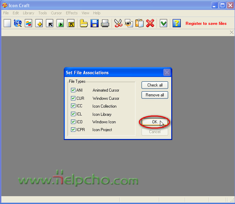Viewport: 235px width, 204px height.
Task: Delete using the red X icon
Action: pos(150,23)
